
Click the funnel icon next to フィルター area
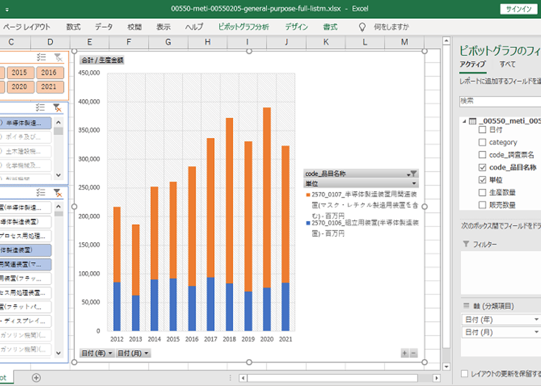pyautogui.click(x=466, y=244)
